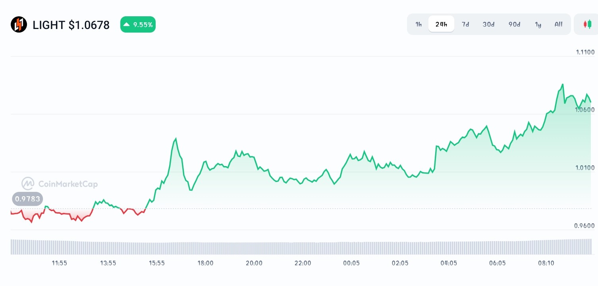Switch chart to 30d range
Viewport: 598px width, 286px height.
488,24
